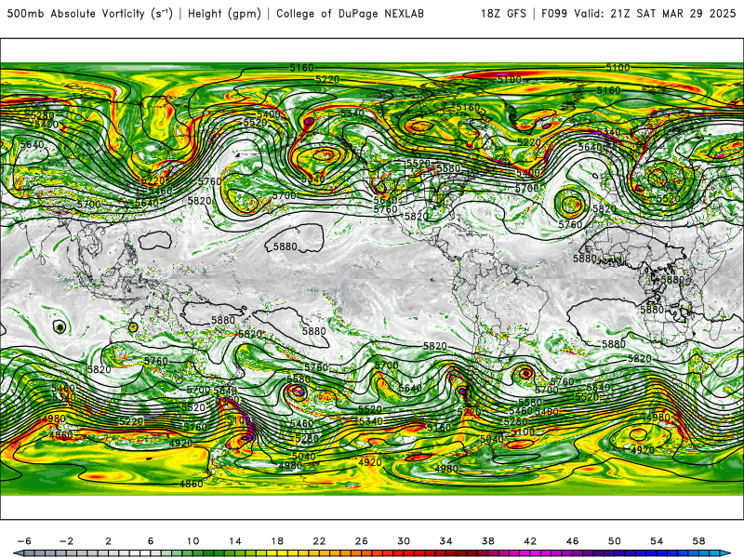The height and width of the screenshot is (558, 744).
Task: Click the 54 value on the color scale
Action: (x=657, y=541)
